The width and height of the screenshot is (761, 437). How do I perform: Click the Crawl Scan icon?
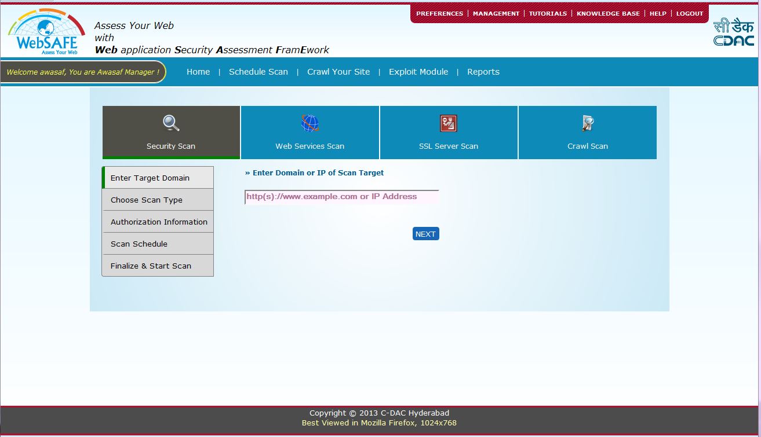pos(588,123)
